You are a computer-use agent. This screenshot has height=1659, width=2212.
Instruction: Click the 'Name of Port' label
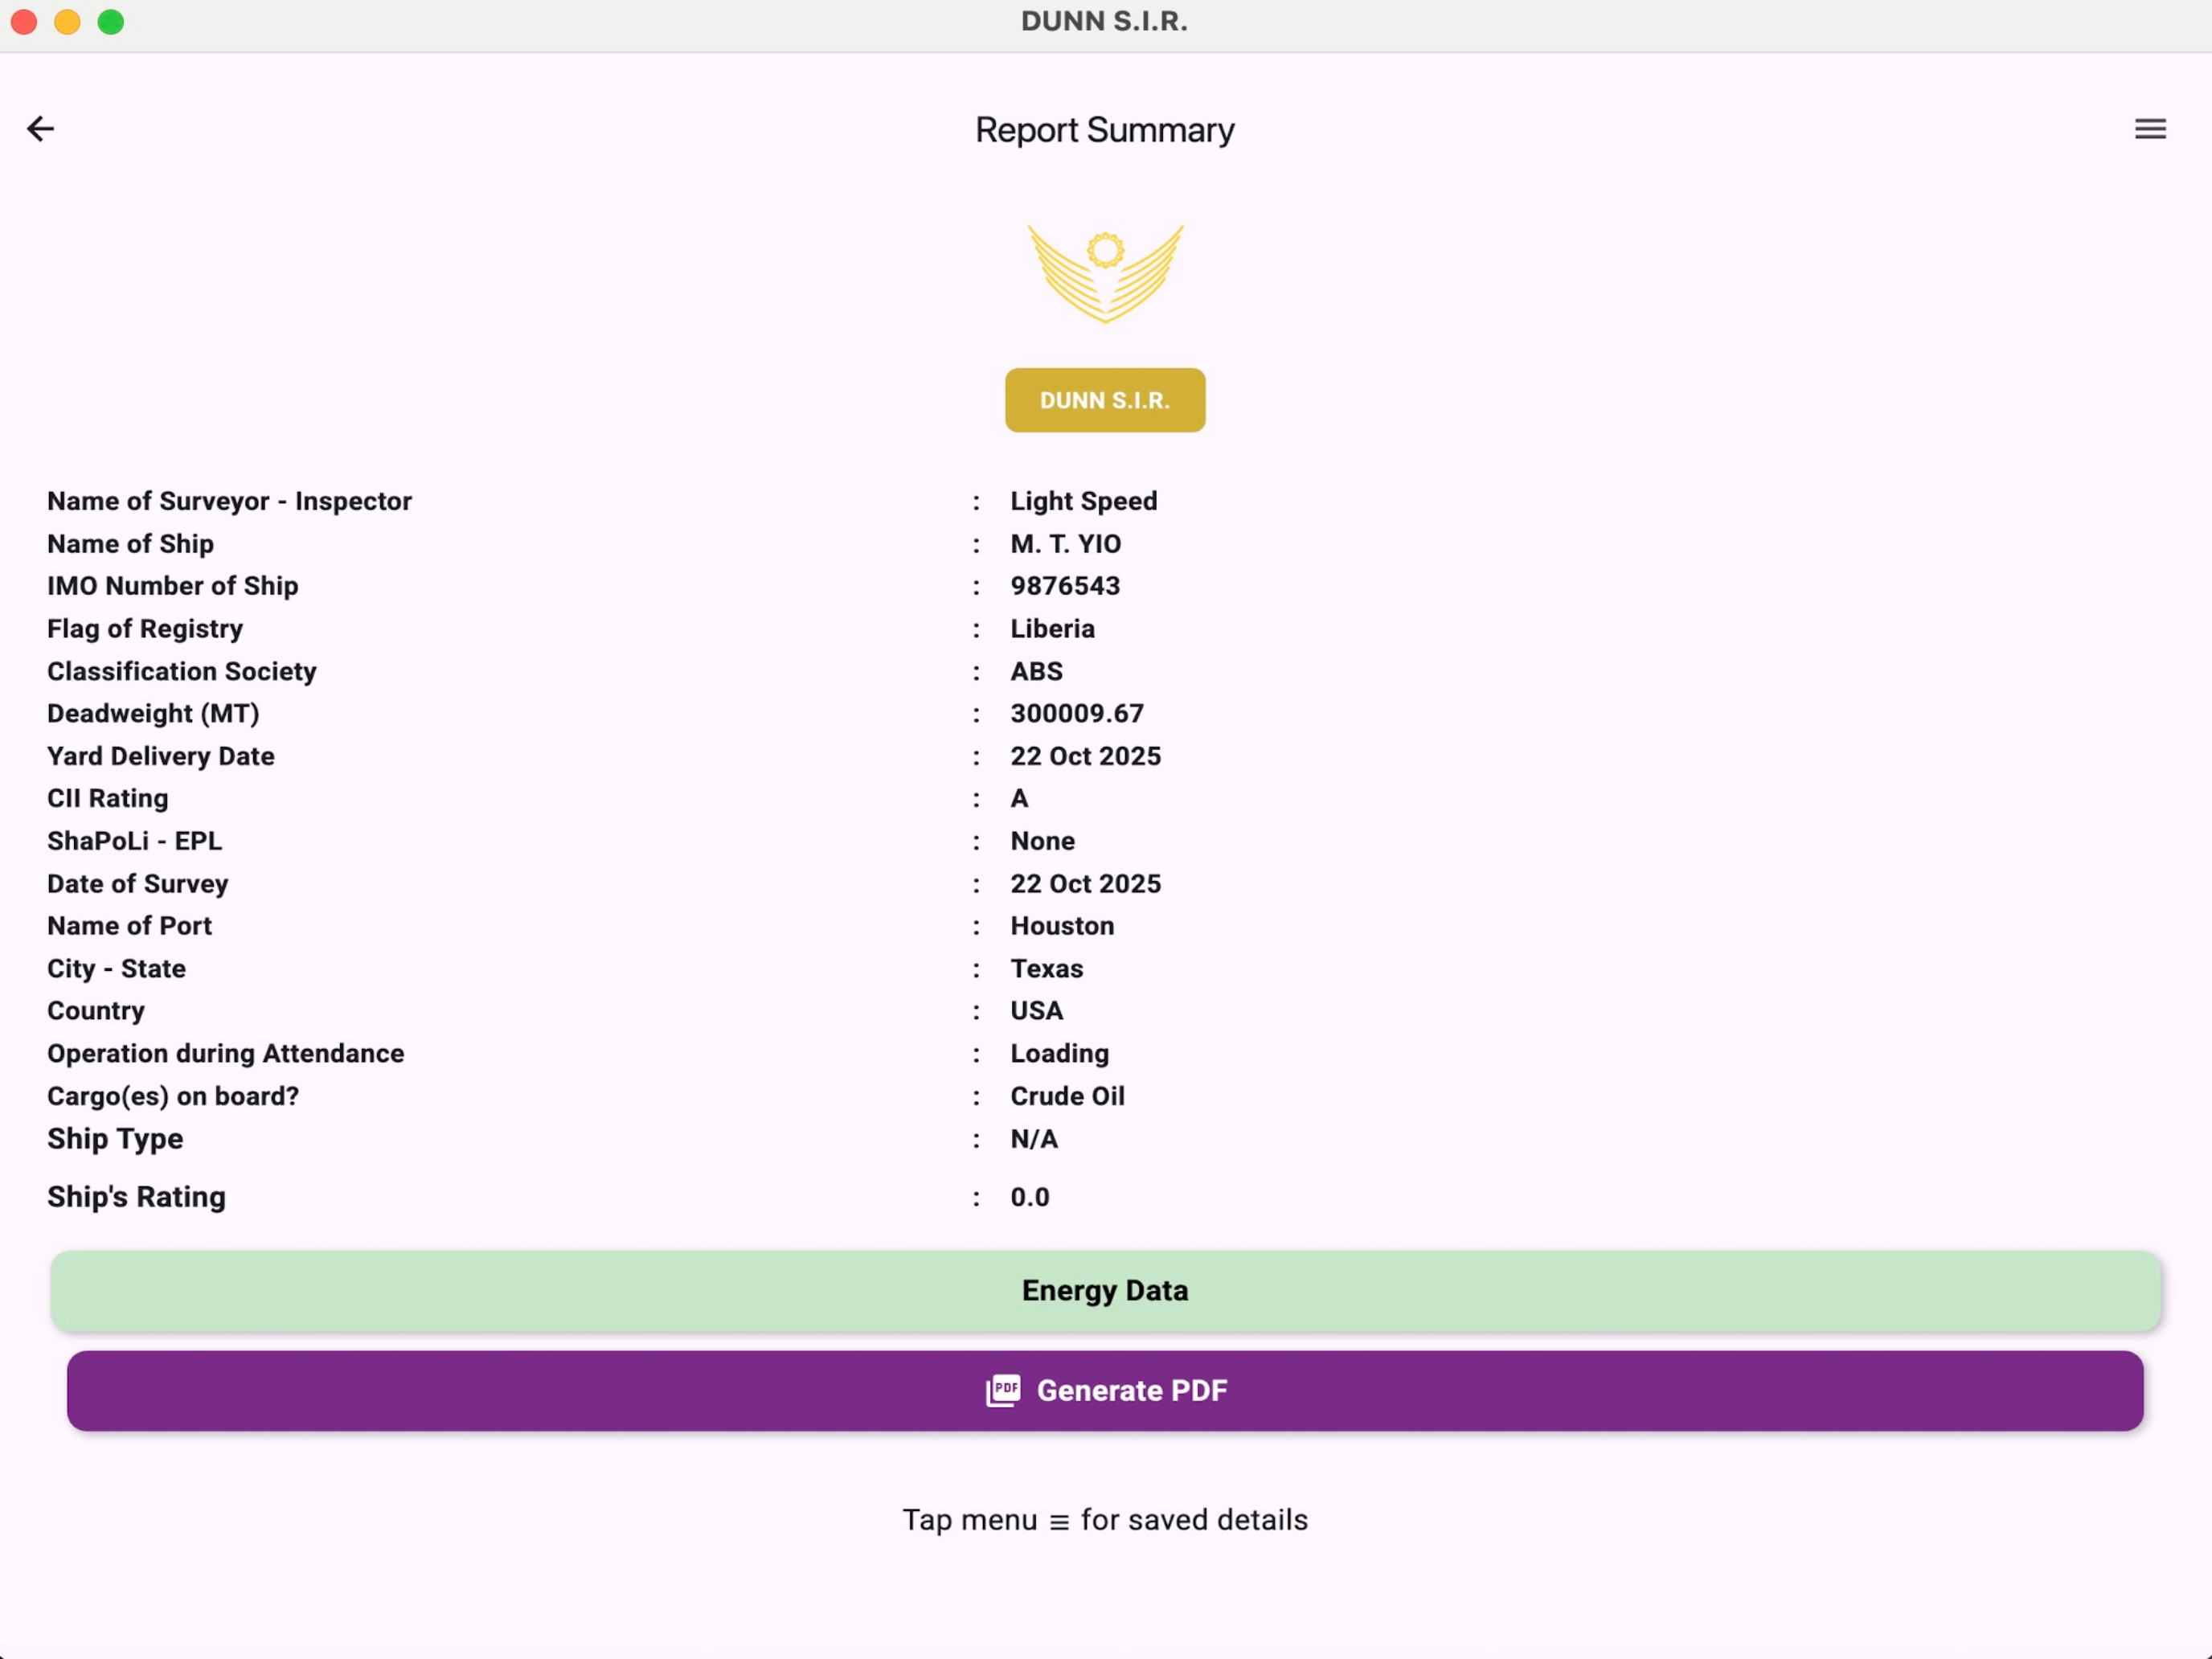click(129, 927)
